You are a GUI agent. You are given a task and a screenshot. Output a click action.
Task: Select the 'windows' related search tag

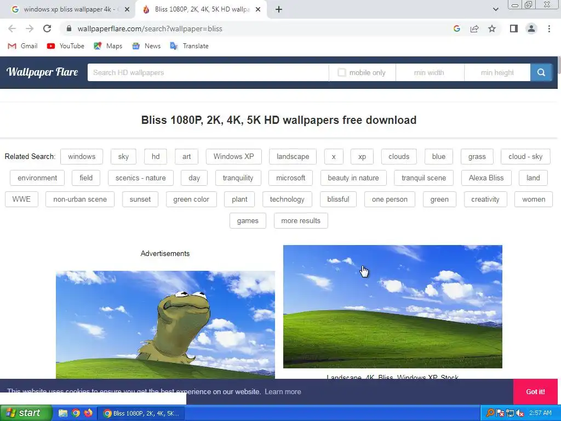pyautogui.click(x=82, y=156)
